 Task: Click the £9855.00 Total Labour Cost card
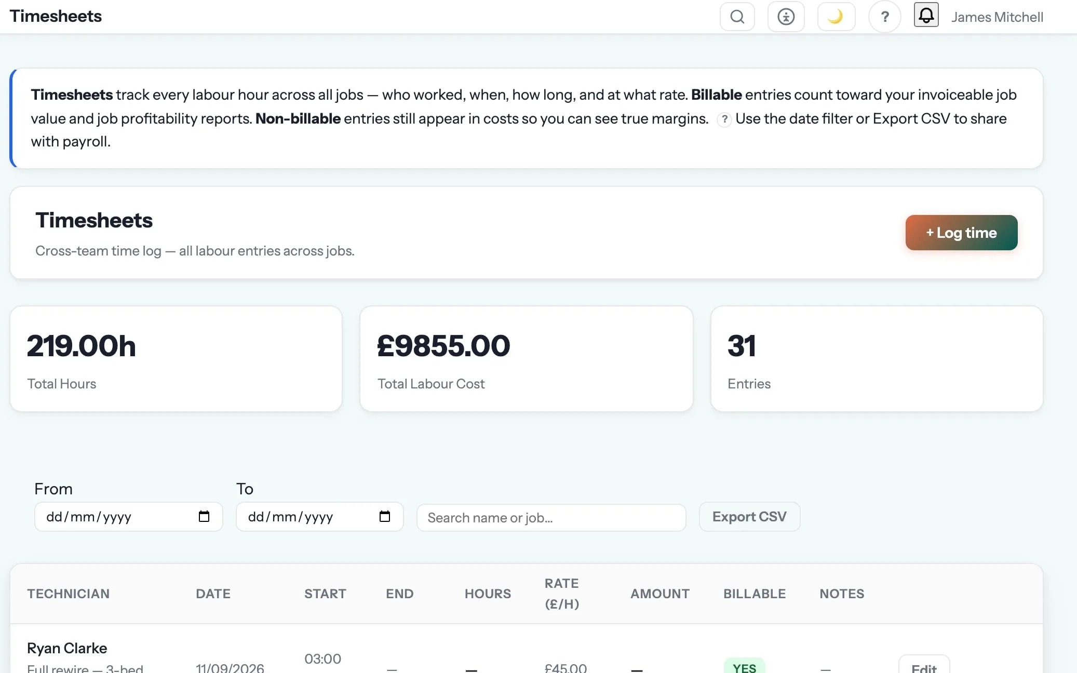[x=527, y=359]
